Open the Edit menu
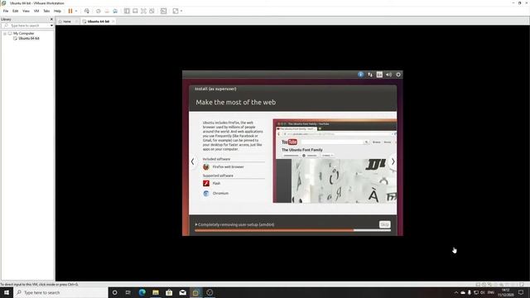The image size is (530, 298). (16, 11)
